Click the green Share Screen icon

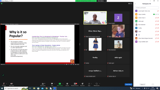(x=60, y=84)
